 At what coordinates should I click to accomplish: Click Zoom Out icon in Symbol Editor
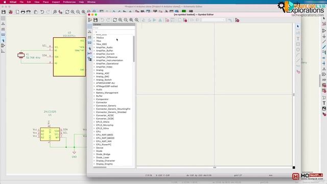tap(126, 20)
